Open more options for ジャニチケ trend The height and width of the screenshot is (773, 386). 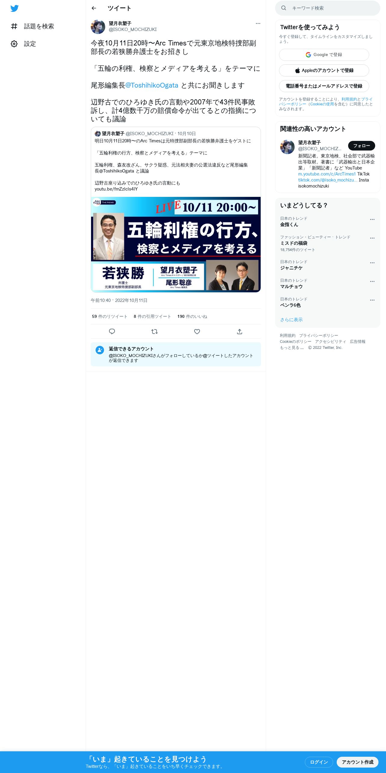point(372,263)
